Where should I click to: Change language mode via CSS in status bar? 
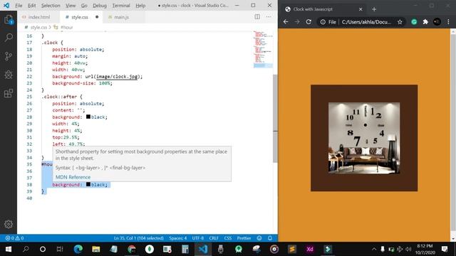[228, 238]
